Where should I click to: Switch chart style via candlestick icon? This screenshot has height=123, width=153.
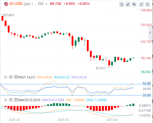pos(134,4)
